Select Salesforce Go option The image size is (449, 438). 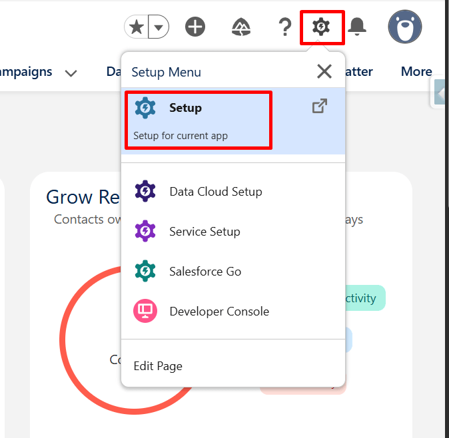pos(205,272)
